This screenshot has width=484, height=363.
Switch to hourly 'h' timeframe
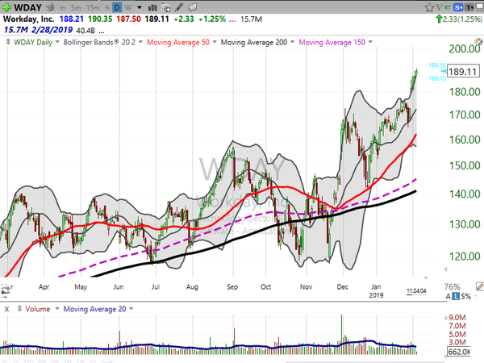(x=107, y=8)
